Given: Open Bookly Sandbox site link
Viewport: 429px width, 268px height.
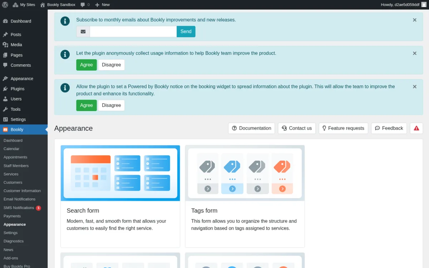Looking at the screenshot, I should tap(58, 5).
